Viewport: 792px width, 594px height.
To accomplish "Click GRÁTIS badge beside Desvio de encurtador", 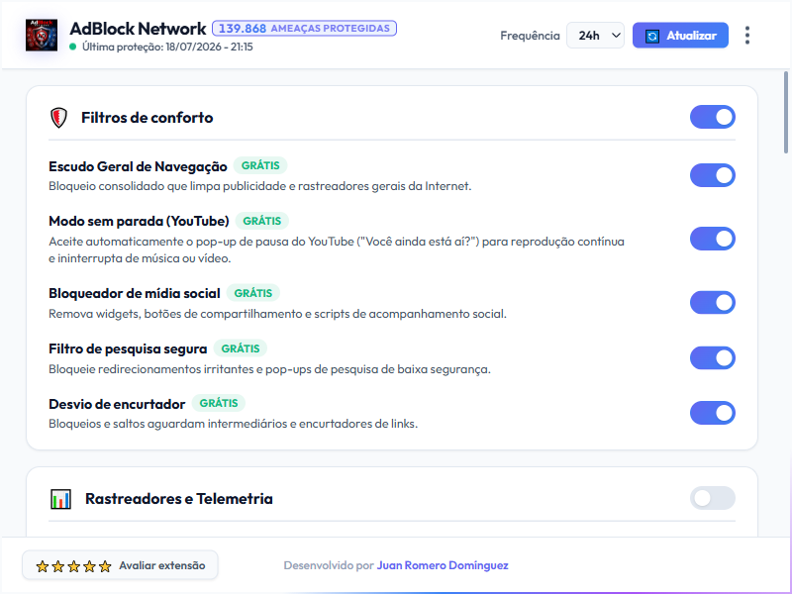I will [x=218, y=403].
